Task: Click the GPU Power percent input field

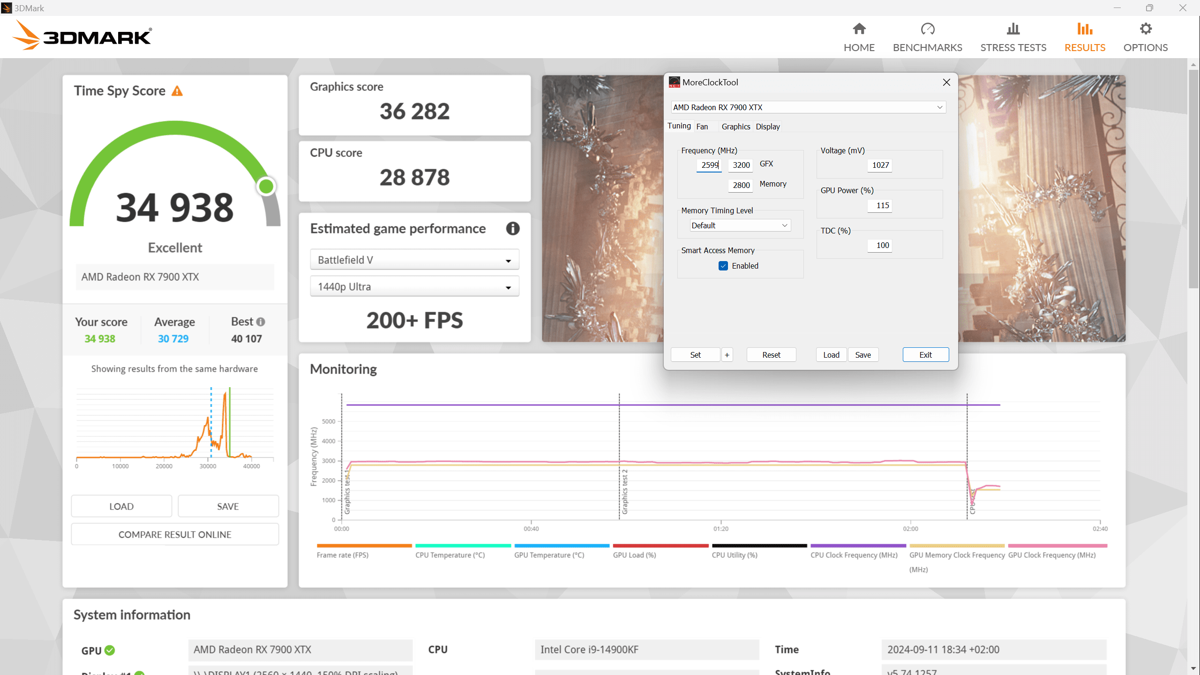Action: click(x=879, y=205)
